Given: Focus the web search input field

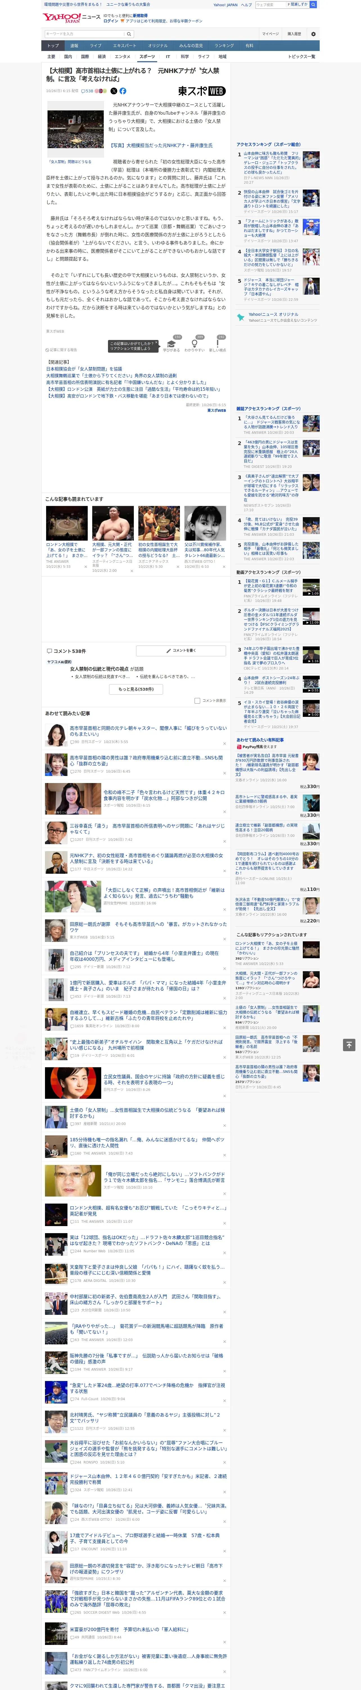Looking at the screenshot, I should click(270, 5).
